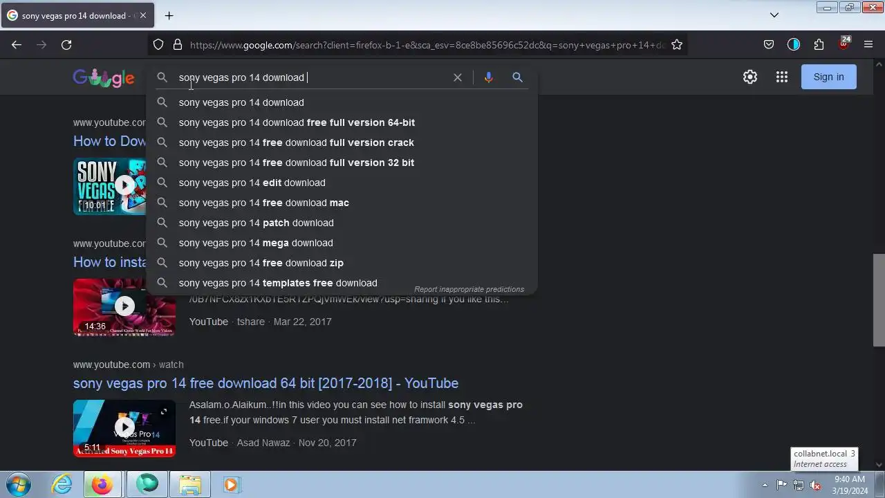The width and height of the screenshot is (885, 498).
Task: Play the 5:11 Vegas Pro 14 thumbnail
Action: [x=124, y=428]
